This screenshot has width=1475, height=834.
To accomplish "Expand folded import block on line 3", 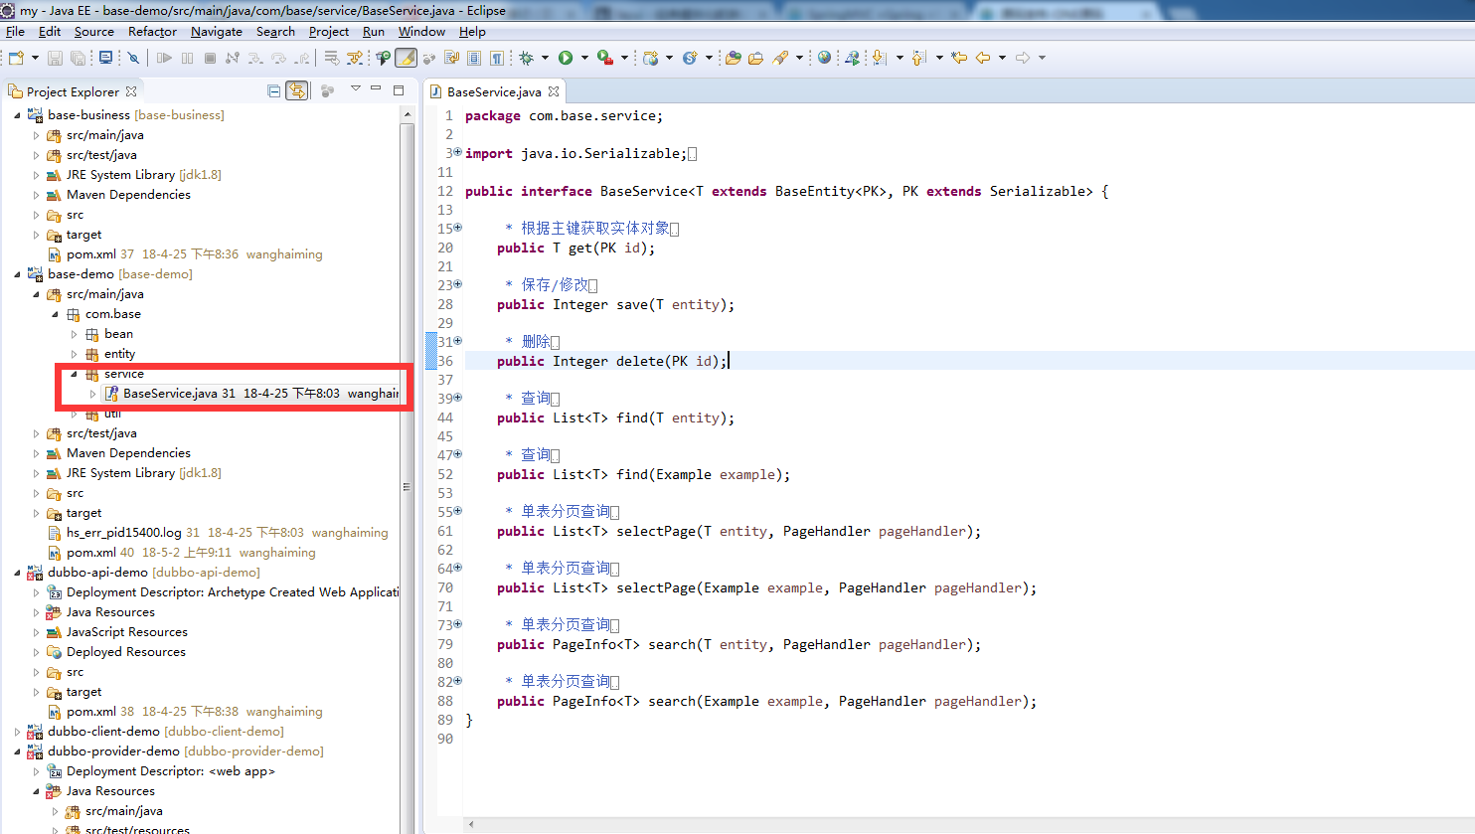I will coord(457,152).
